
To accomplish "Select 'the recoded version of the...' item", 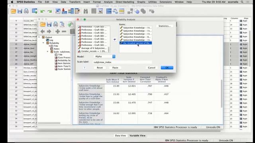I will pyautogui.click(x=135, y=43).
